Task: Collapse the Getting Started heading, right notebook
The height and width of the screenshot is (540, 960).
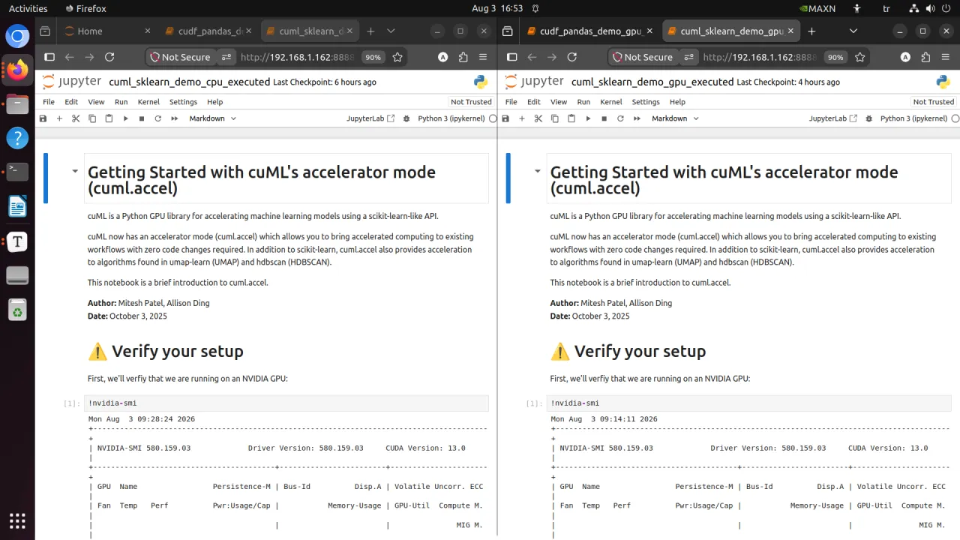Action: tap(538, 171)
